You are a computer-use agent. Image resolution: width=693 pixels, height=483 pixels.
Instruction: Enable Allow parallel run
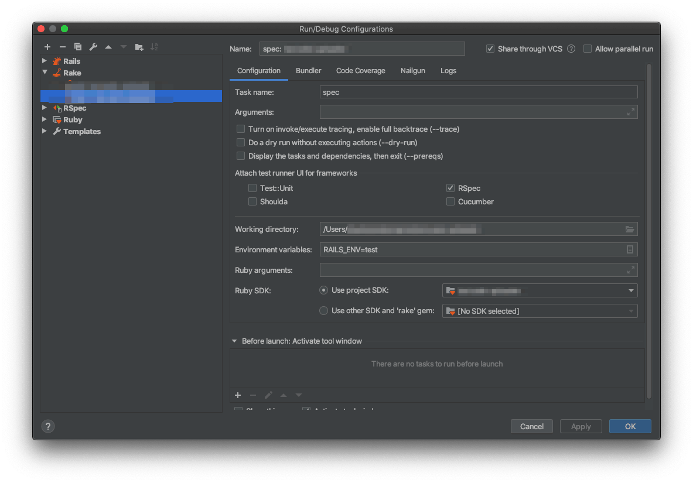click(x=588, y=49)
